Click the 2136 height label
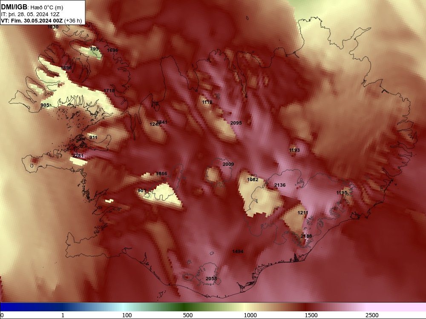 pos(280,185)
